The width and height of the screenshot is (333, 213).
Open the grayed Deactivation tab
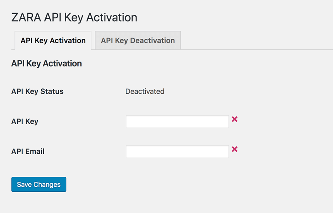[x=138, y=40]
